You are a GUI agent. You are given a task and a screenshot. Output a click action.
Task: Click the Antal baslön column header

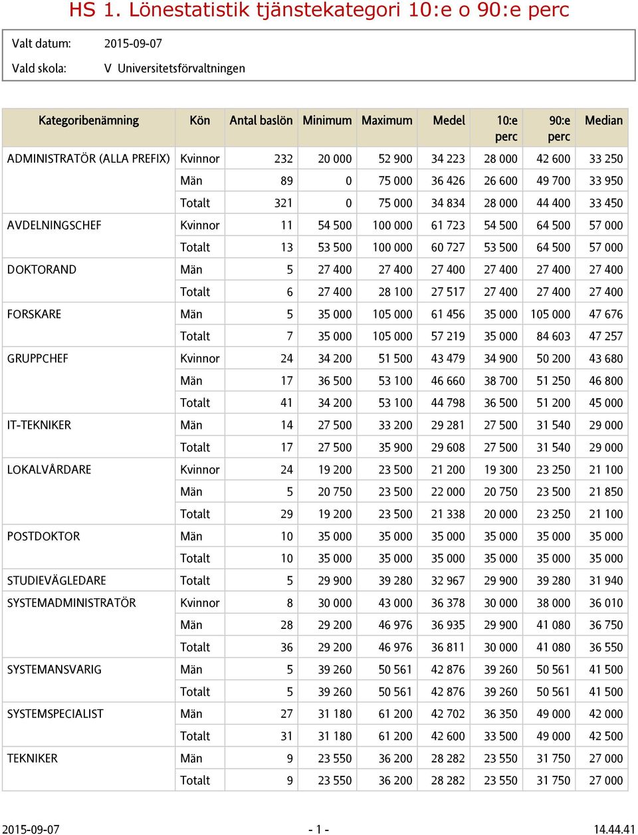coord(261,120)
